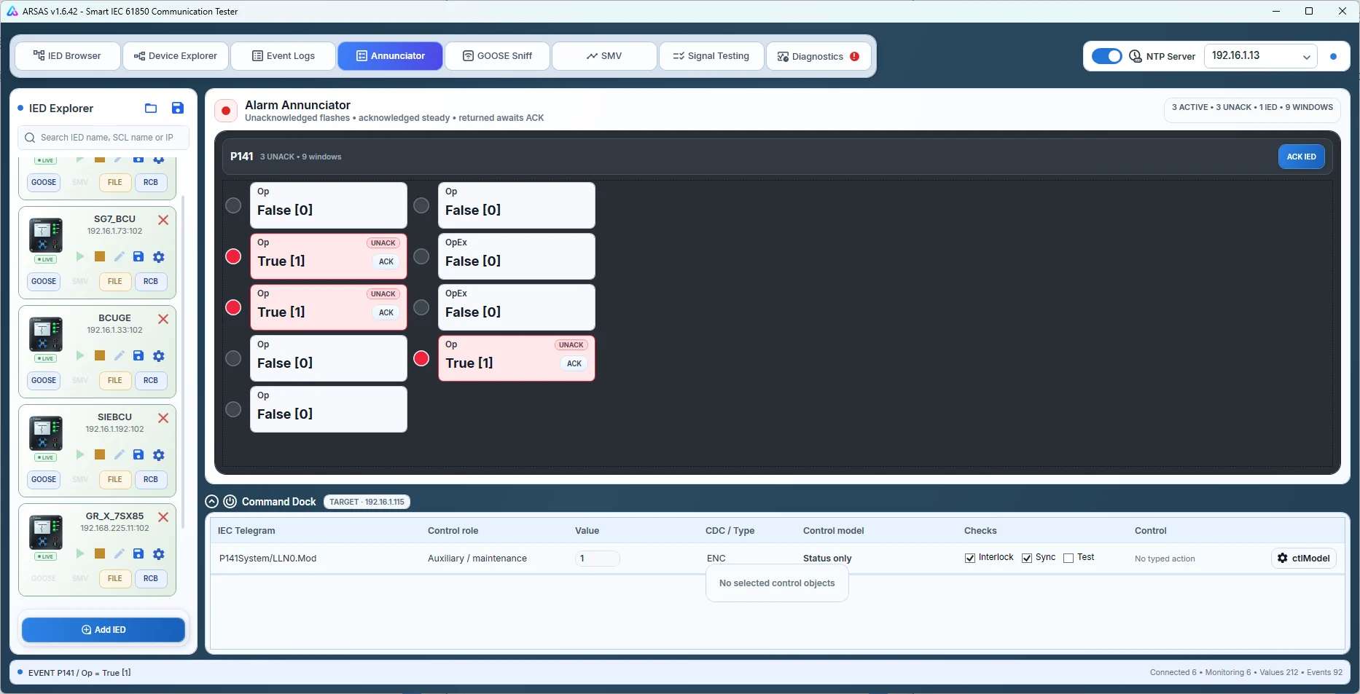Image resolution: width=1360 pixels, height=694 pixels.
Task: Click the GR_X_7SX85 device thumbnail
Action: (x=46, y=532)
